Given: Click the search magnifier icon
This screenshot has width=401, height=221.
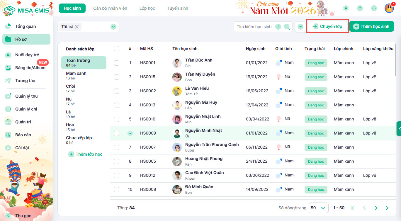Looking at the screenshot, I should pos(287,27).
